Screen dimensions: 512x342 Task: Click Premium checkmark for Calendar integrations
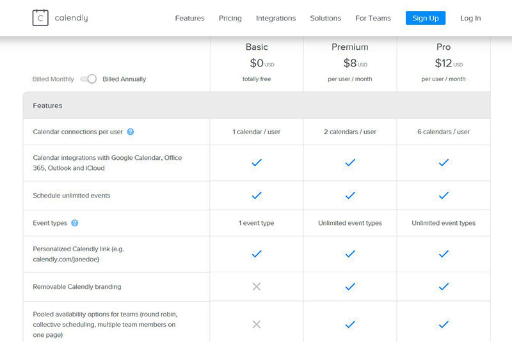[x=350, y=162]
